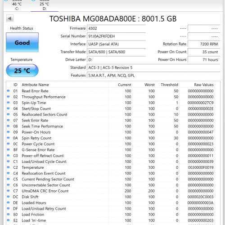Select the D: drive tab at top

[45, 5]
